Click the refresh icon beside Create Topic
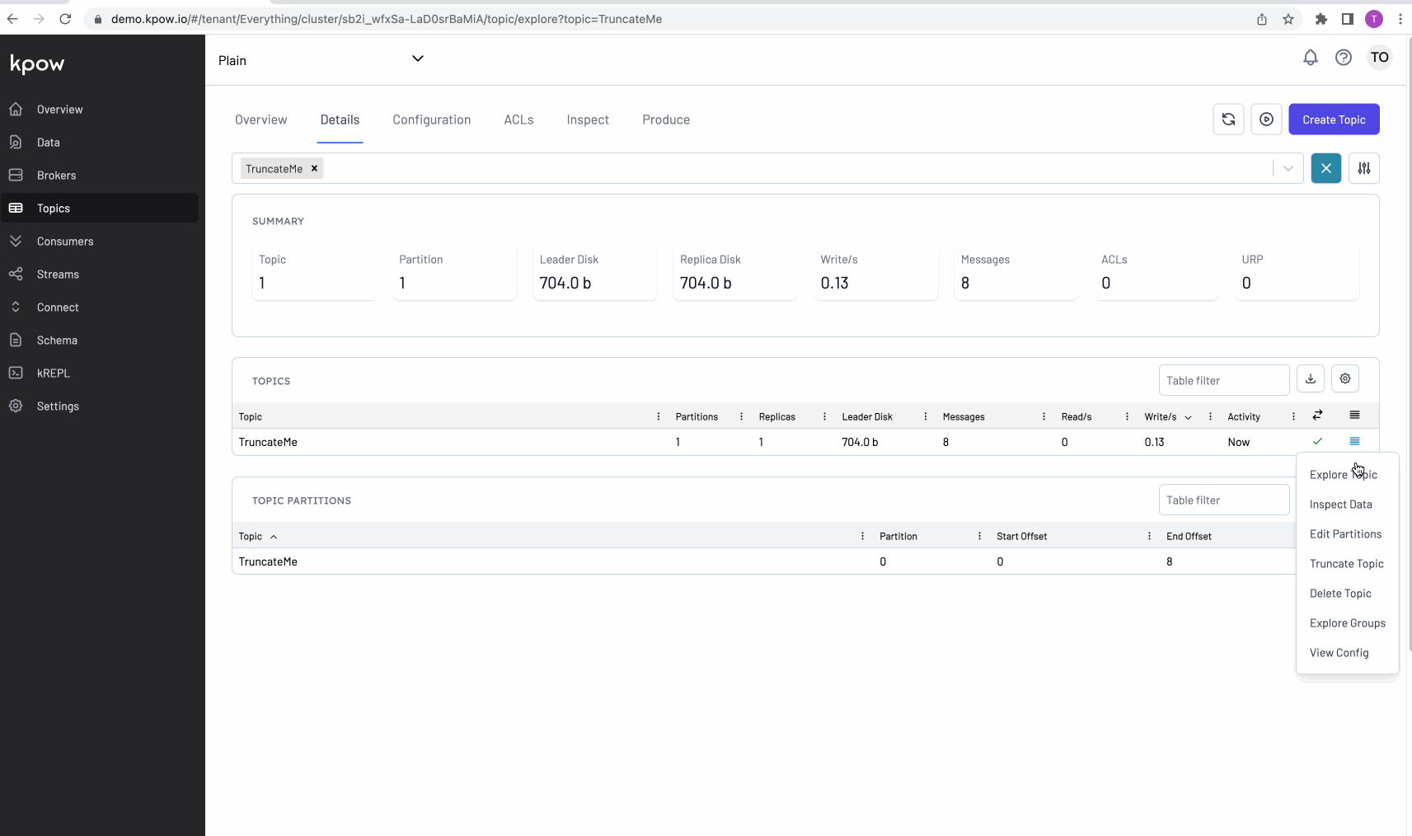1412x836 pixels. 1228,120
